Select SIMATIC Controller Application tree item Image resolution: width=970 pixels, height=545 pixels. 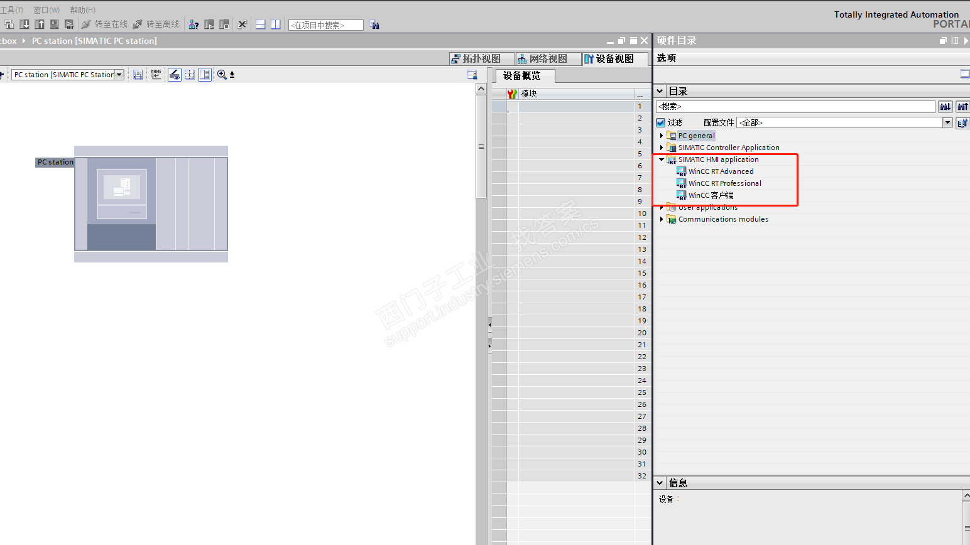click(729, 148)
